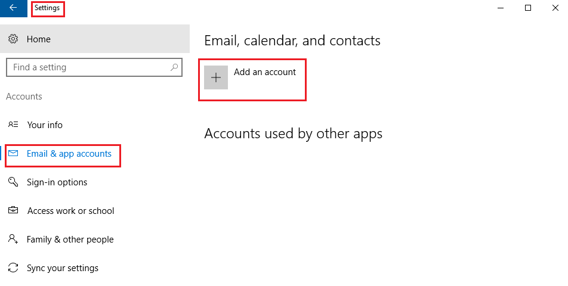Image resolution: width=568 pixels, height=286 pixels.
Task: Select the Email & app accounts label
Action: pos(69,154)
